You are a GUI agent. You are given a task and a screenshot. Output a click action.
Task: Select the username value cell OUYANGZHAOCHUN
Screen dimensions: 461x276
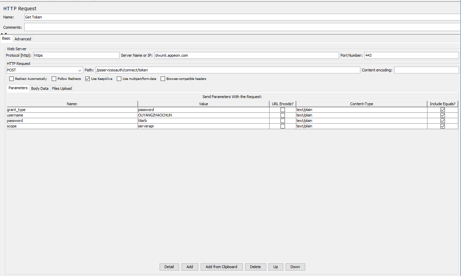pos(203,115)
